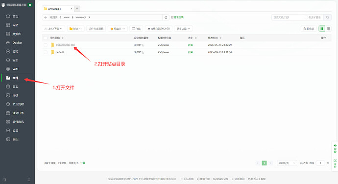Viewport: 338px width, 184px height.
Task: Close the wwwroot tab
Action: [71, 9]
